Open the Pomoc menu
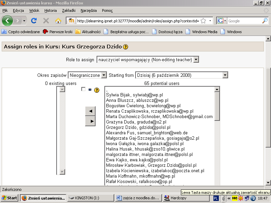Viewport: 271px width, 203px height. click(x=107, y=10)
